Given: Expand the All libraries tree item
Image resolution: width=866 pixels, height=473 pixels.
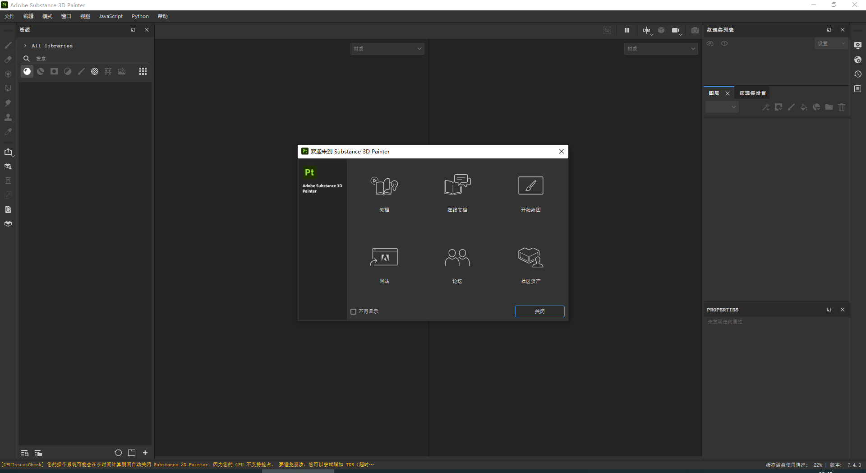Looking at the screenshot, I should point(25,46).
